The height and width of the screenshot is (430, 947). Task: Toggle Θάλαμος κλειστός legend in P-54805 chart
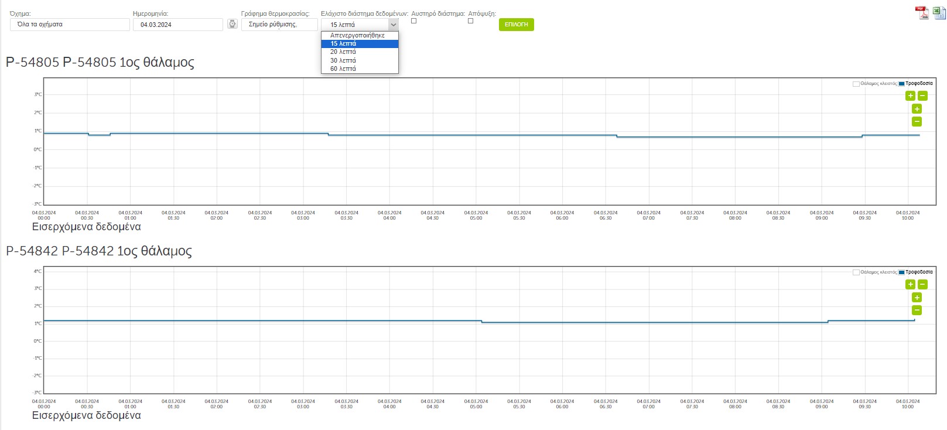pos(875,84)
